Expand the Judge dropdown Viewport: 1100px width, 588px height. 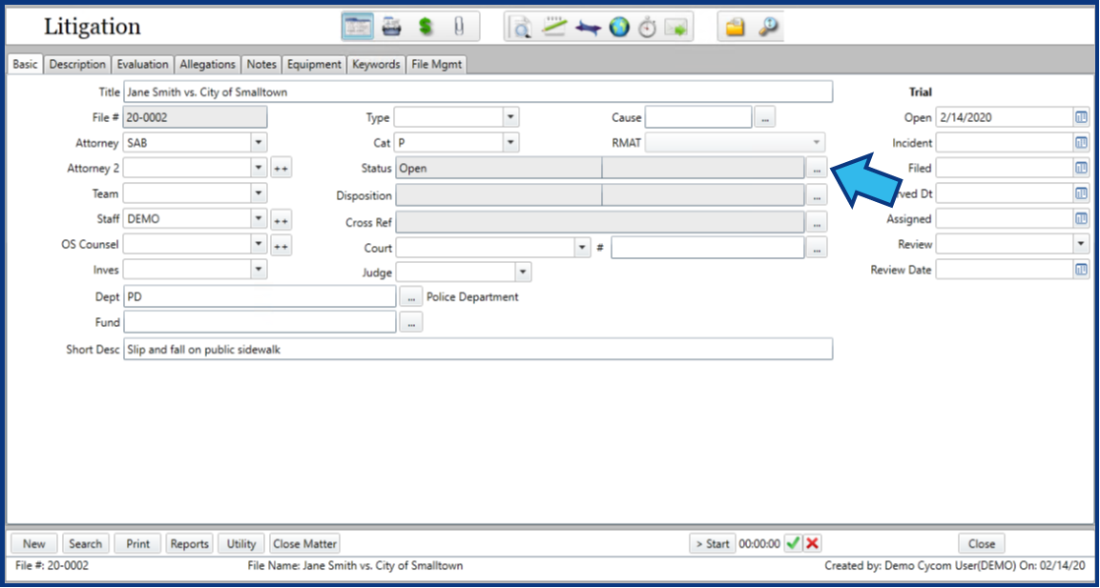point(523,272)
